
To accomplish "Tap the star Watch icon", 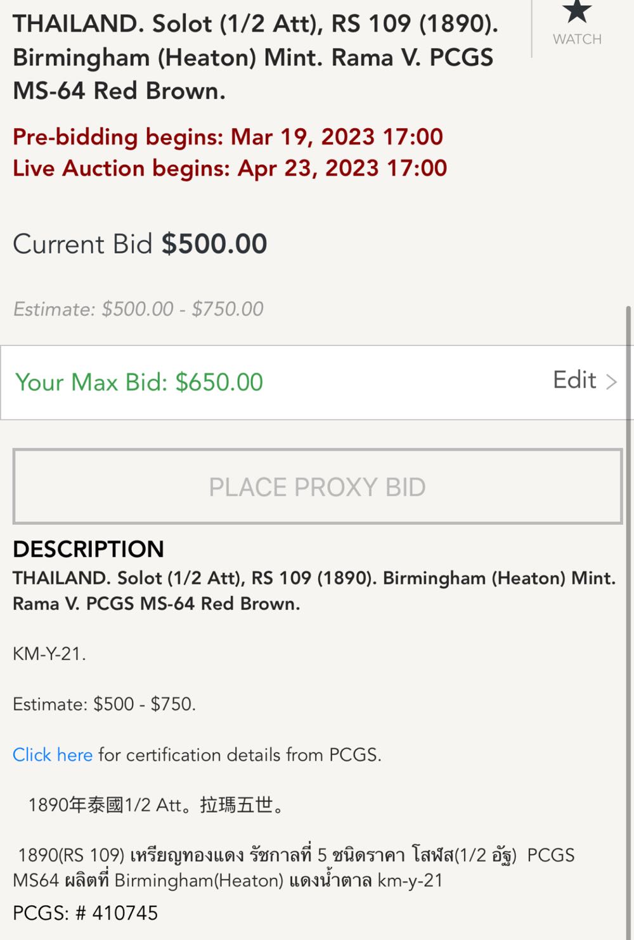I will [x=576, y=11].
